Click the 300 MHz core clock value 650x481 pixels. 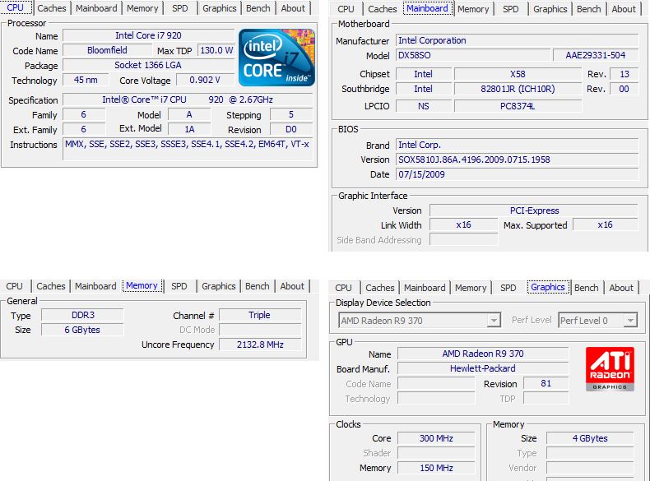pos(436,438)
